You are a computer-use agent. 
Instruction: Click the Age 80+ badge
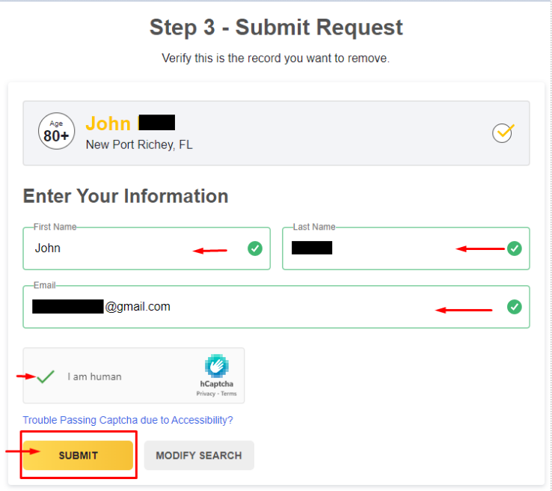point(56,132)
